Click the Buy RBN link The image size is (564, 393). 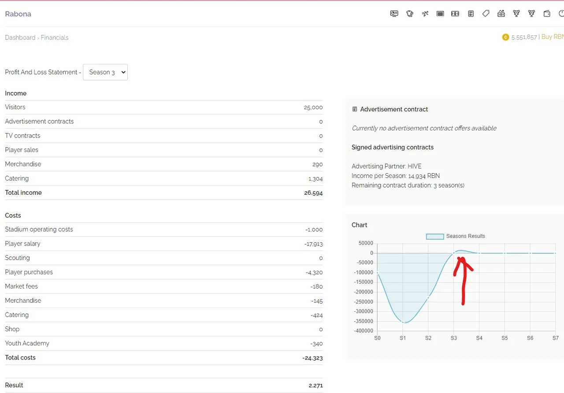coord(552,37)
